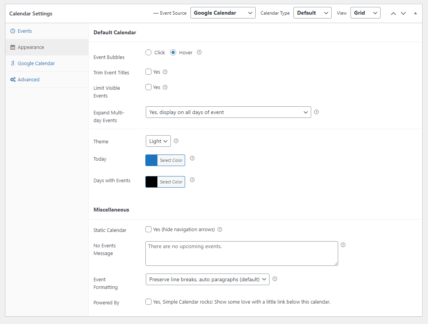Click Select Color for Days with Events

(x=171, y=182)
